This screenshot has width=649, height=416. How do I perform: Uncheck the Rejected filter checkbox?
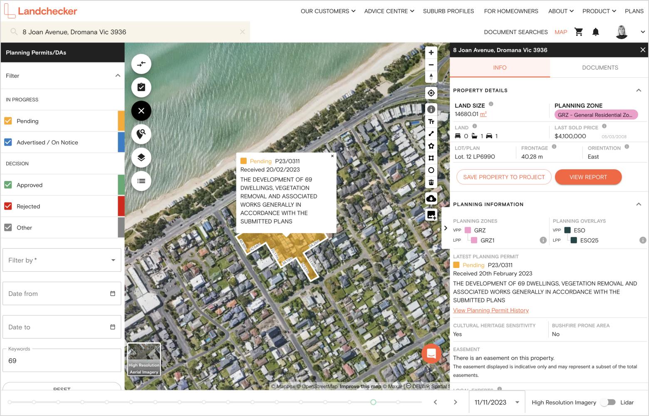click(x=8, y=206)
